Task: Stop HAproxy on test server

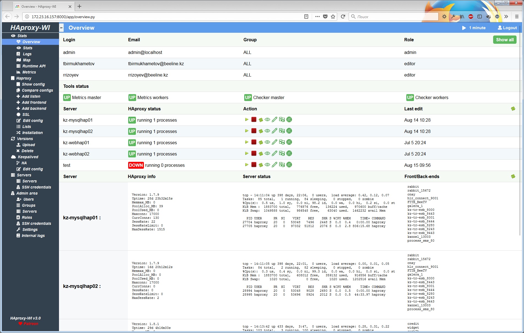Action: [254, 165]
